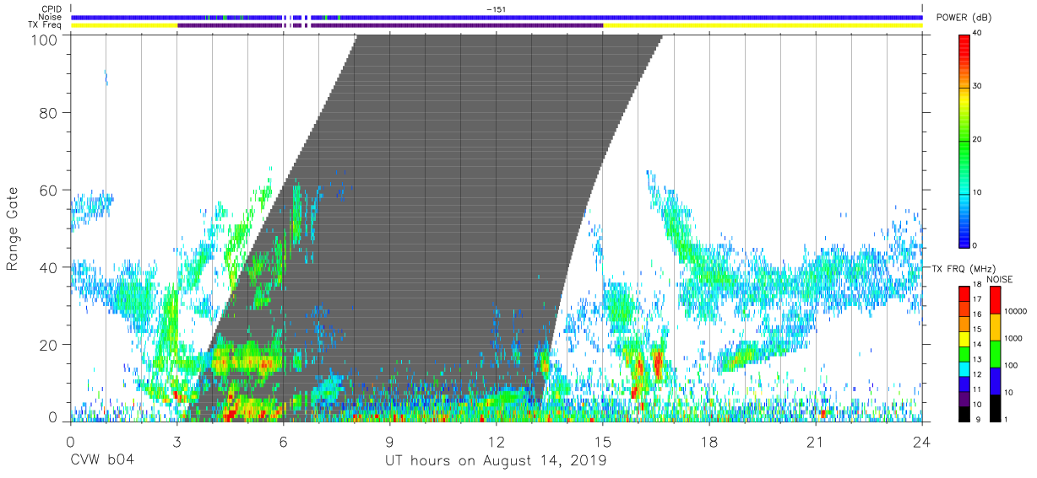
Task: Click the "CVW b04" radar beam label
Action: click(101, 461)
